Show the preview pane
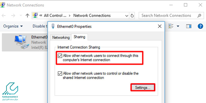206x103 pixels. (189, 26)
